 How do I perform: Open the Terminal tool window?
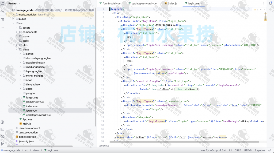coord(2,129)
